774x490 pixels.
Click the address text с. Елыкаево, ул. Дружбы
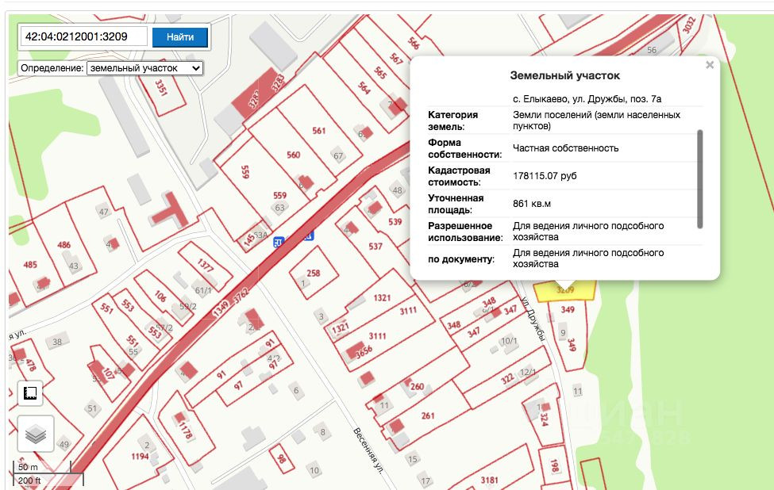pos(587,98)
